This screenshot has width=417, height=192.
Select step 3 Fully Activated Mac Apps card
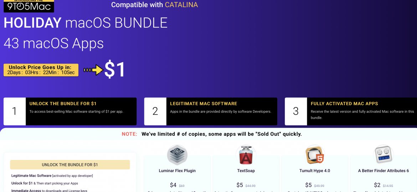pyautogui.click(x=351, y=111)
